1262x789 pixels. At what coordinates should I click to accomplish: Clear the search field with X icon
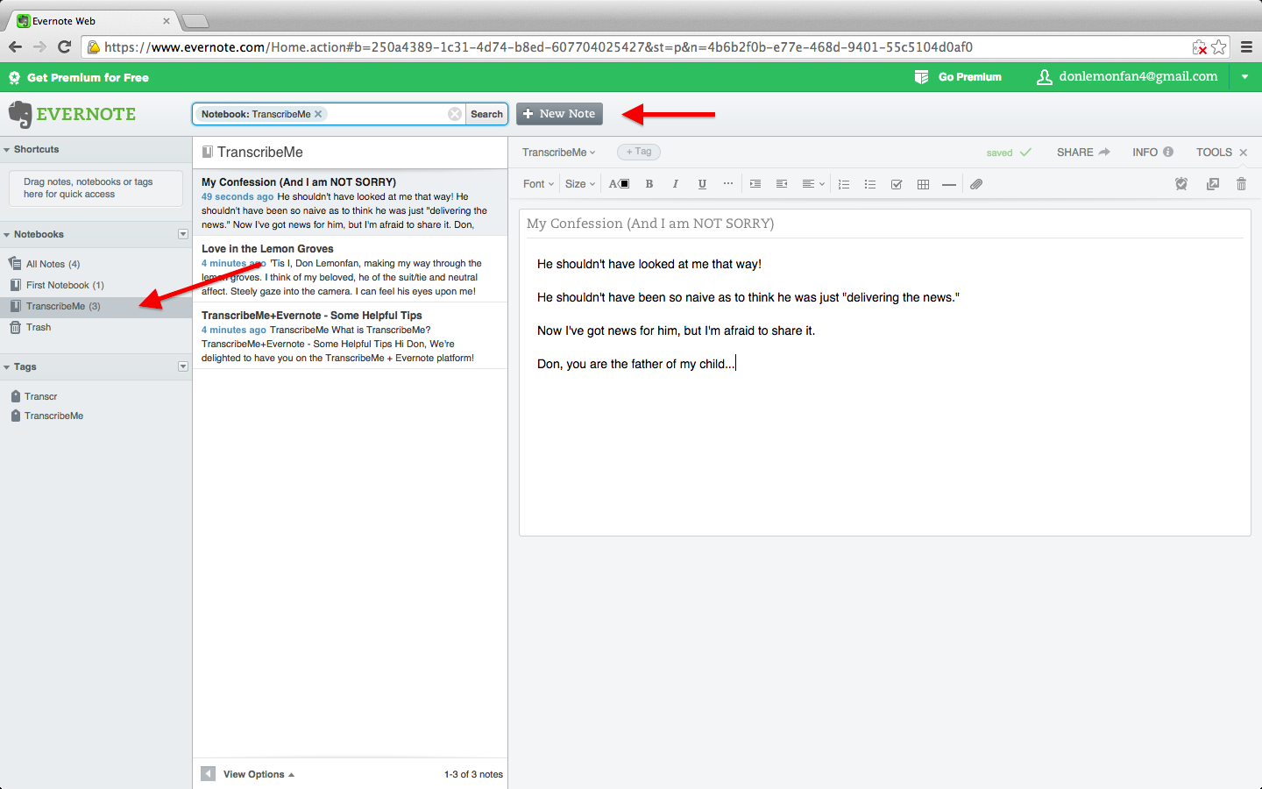click(x=455, y=114)
